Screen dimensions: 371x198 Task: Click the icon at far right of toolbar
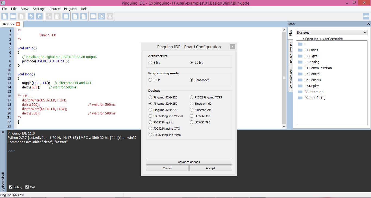(x=366, y=16)
